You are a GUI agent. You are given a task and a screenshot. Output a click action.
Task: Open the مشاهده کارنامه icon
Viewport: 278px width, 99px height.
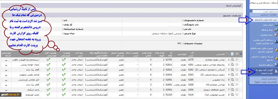276,65
